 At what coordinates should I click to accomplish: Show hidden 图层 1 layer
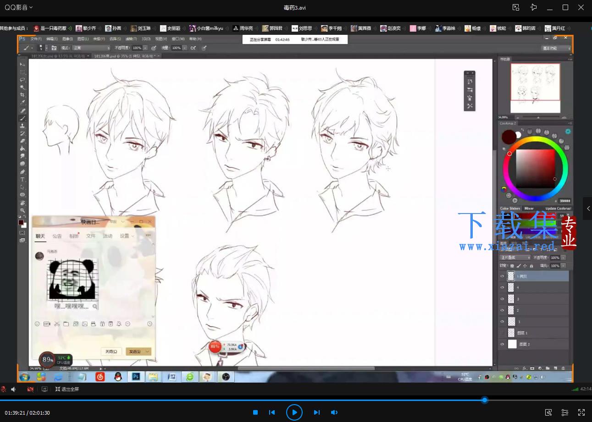point(502,333)
